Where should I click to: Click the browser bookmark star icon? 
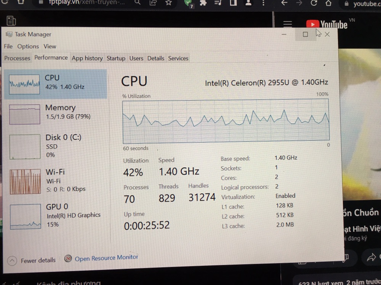coord(168,3)
